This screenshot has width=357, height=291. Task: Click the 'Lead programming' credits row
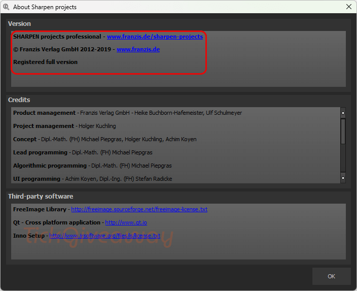pyautogui.click(x=83, y=152)
